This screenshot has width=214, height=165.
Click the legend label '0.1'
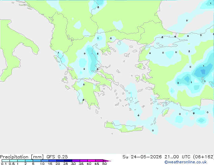tap(4, 164)
